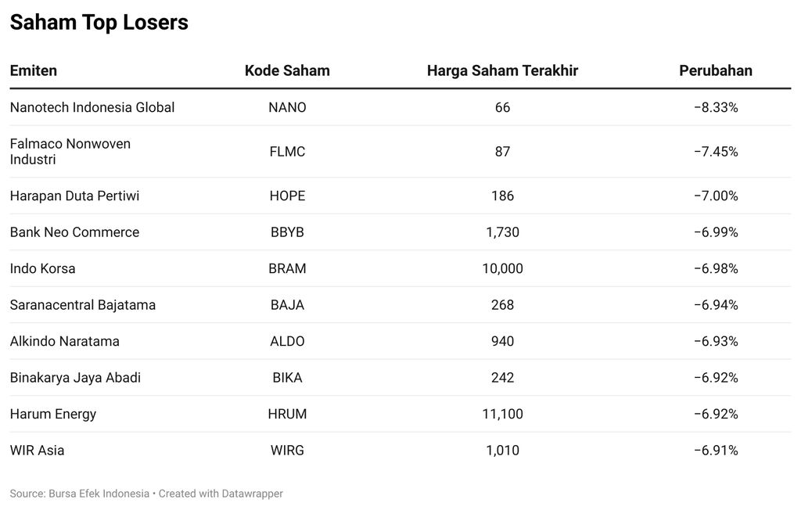
Task: Click the ALDO stock code cell
Action: (x=287, y=341)
